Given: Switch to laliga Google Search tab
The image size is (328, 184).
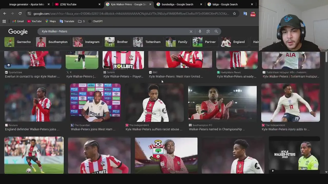Looking at the screenshot, I should tap(230, 4).
